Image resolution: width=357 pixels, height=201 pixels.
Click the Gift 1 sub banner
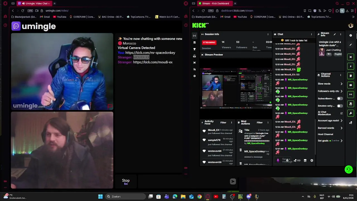294,40
